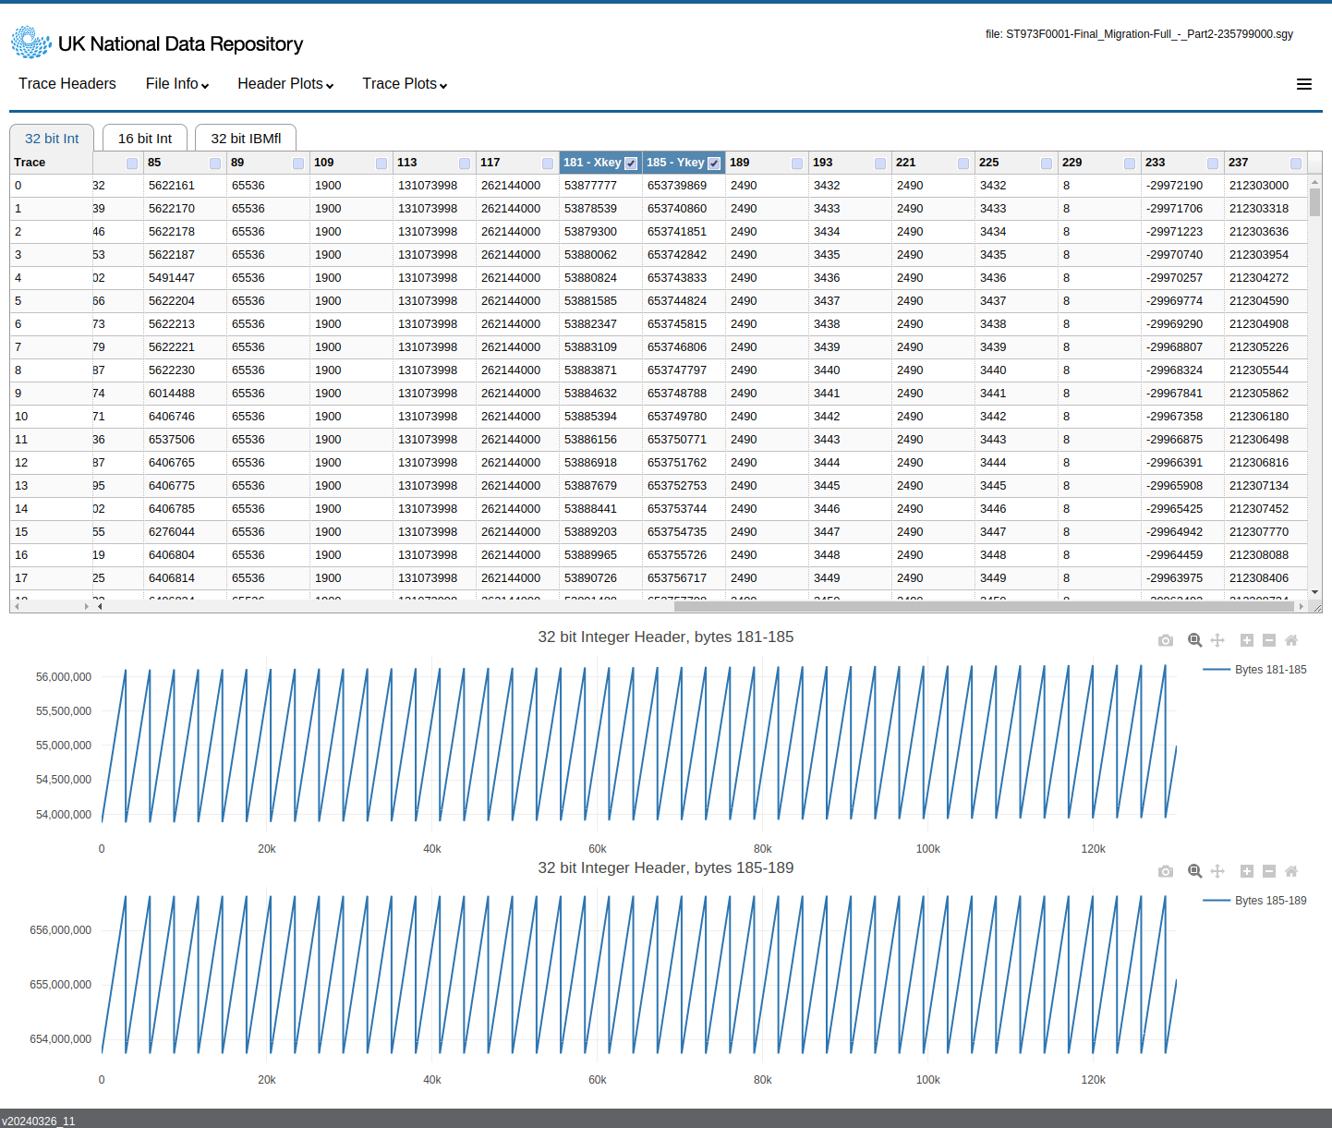
Task: Check the column 221 header checkbox
Action: (x=963, y=164)
